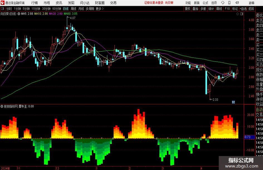Switch to 1分钟 period tab
Image resolution: width=263 pixels, height=170 pixels.
tap(17, 9)
